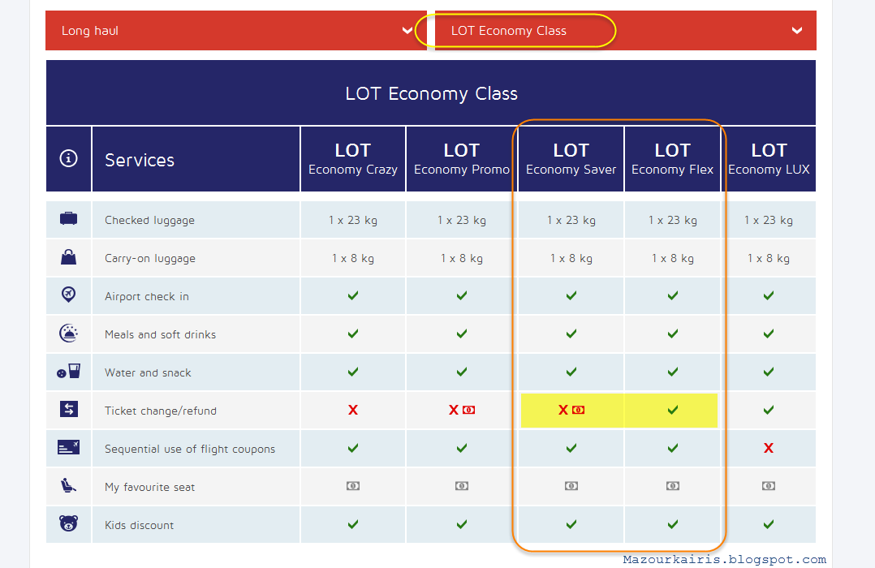The width and height of the screenshot is (875, 568).
Task: Click the meals and soft drinks icon
Action: (x=69, y=333)
